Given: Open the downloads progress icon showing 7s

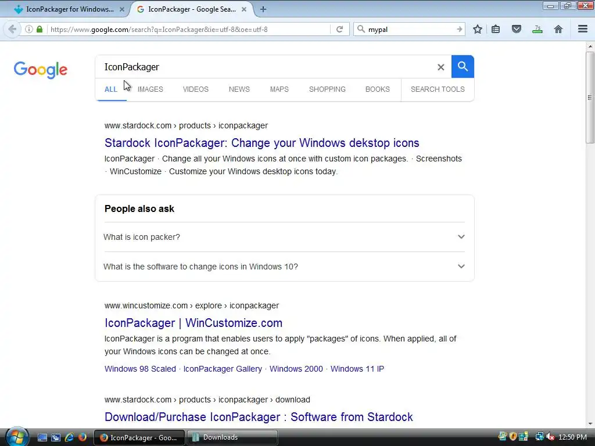Looking at the screenshot, I should [x=537, y=29].
